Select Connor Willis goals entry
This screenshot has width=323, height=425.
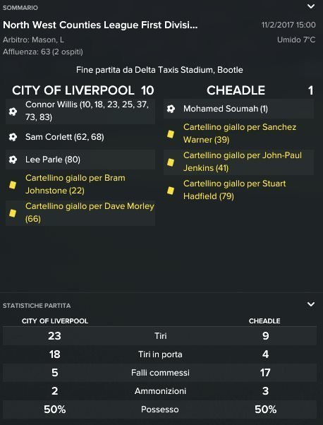[80, 112]
